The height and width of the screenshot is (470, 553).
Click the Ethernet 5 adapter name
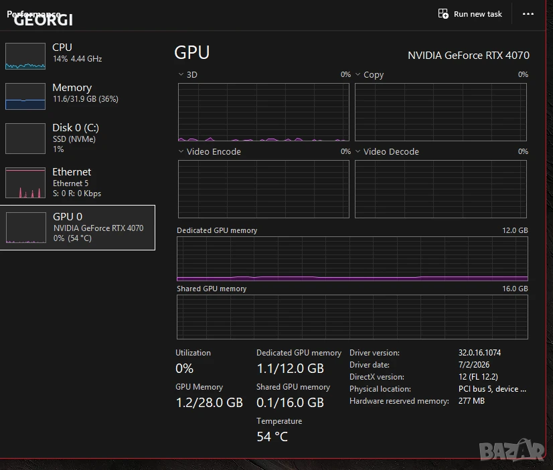tap(70, 183)
